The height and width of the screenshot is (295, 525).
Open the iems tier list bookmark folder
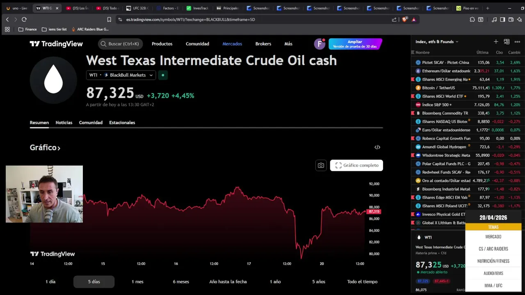coord(54,29)
